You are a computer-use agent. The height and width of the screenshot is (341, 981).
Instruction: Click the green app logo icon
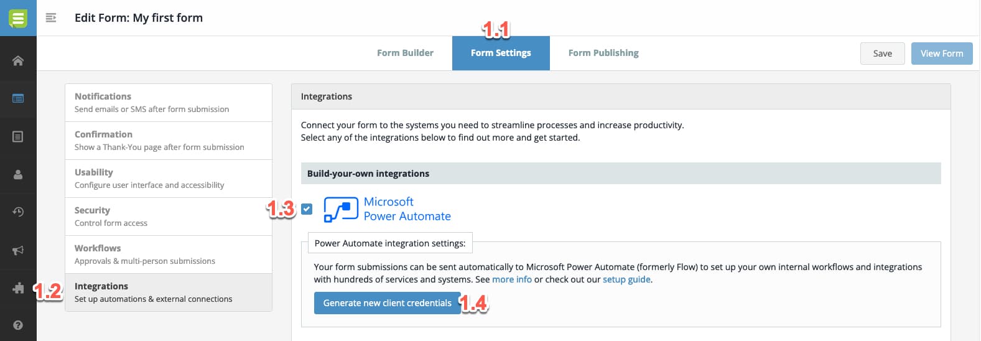point(18,17)
